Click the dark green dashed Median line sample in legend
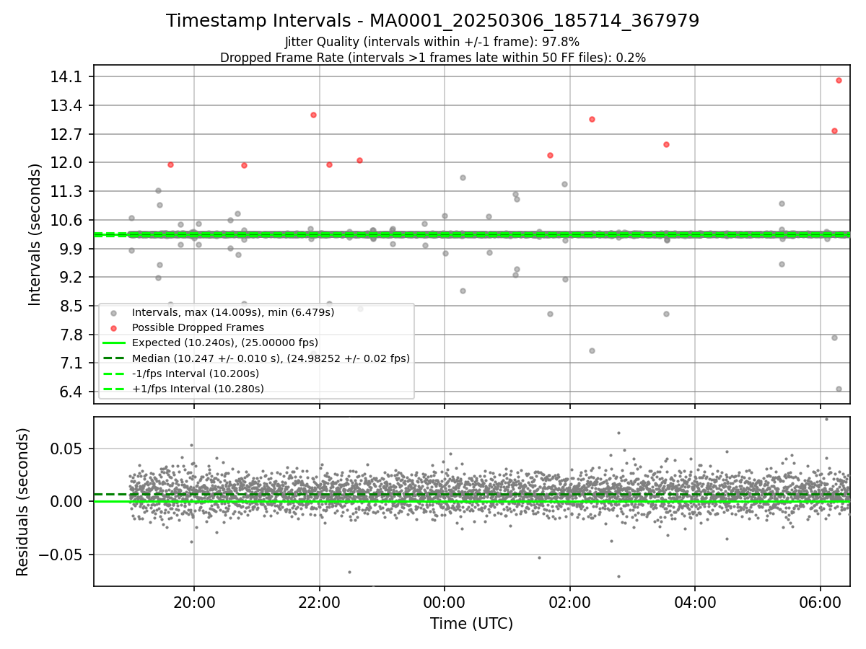Viewport: 866px width, 649px height. coord(114,358)
